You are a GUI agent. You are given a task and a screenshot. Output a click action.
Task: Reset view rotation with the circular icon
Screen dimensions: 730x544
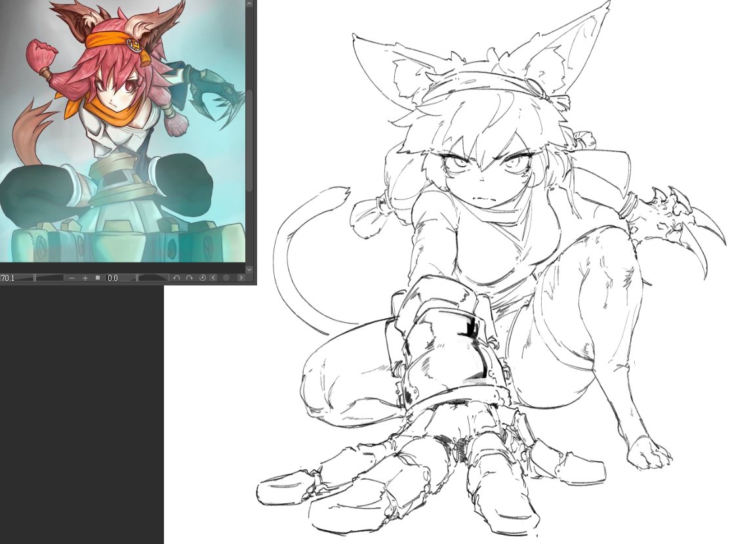pos(203,278)
